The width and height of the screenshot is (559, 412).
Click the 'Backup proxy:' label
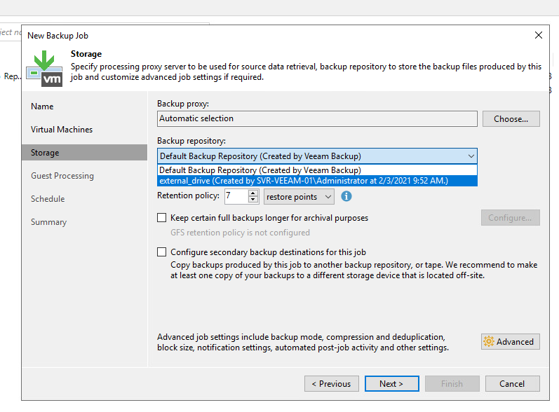[183, 104]
